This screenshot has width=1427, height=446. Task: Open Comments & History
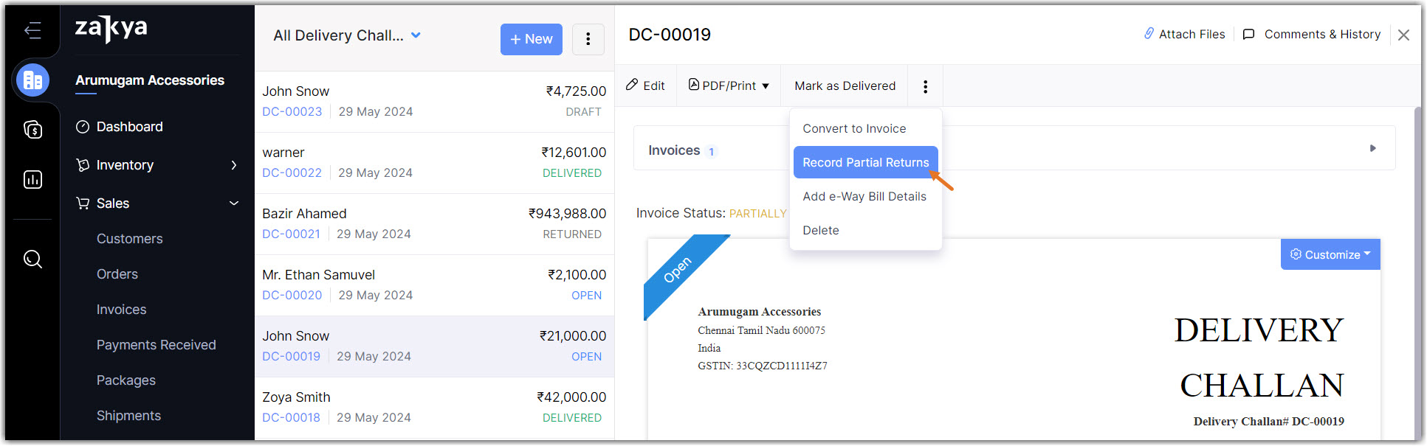tap(1312, 34)
